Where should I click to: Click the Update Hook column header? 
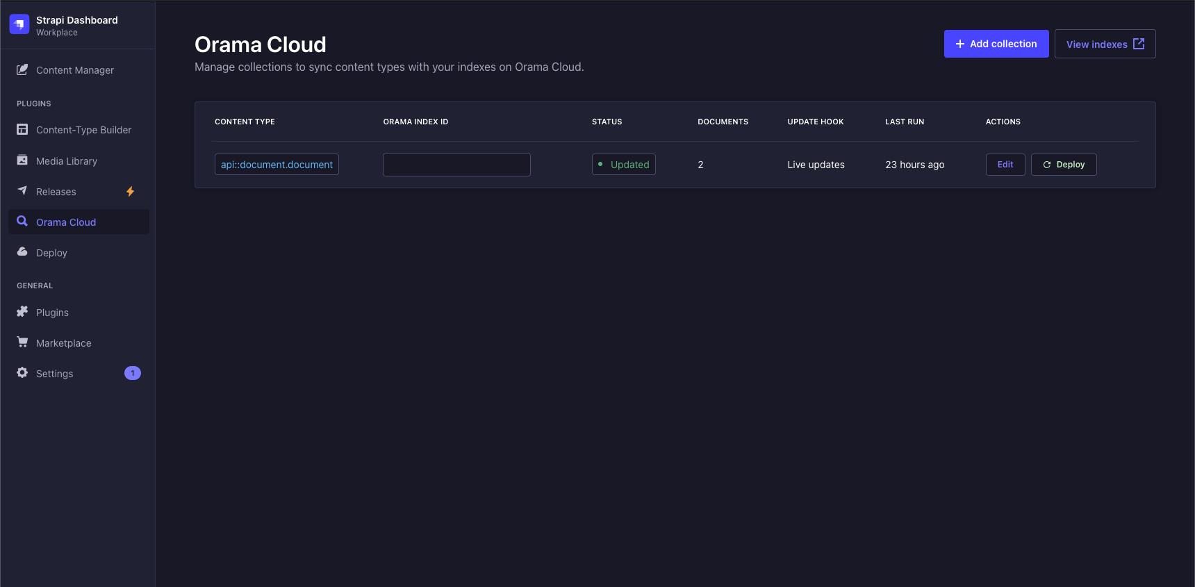pyautogui.click(x=816, y=122)
